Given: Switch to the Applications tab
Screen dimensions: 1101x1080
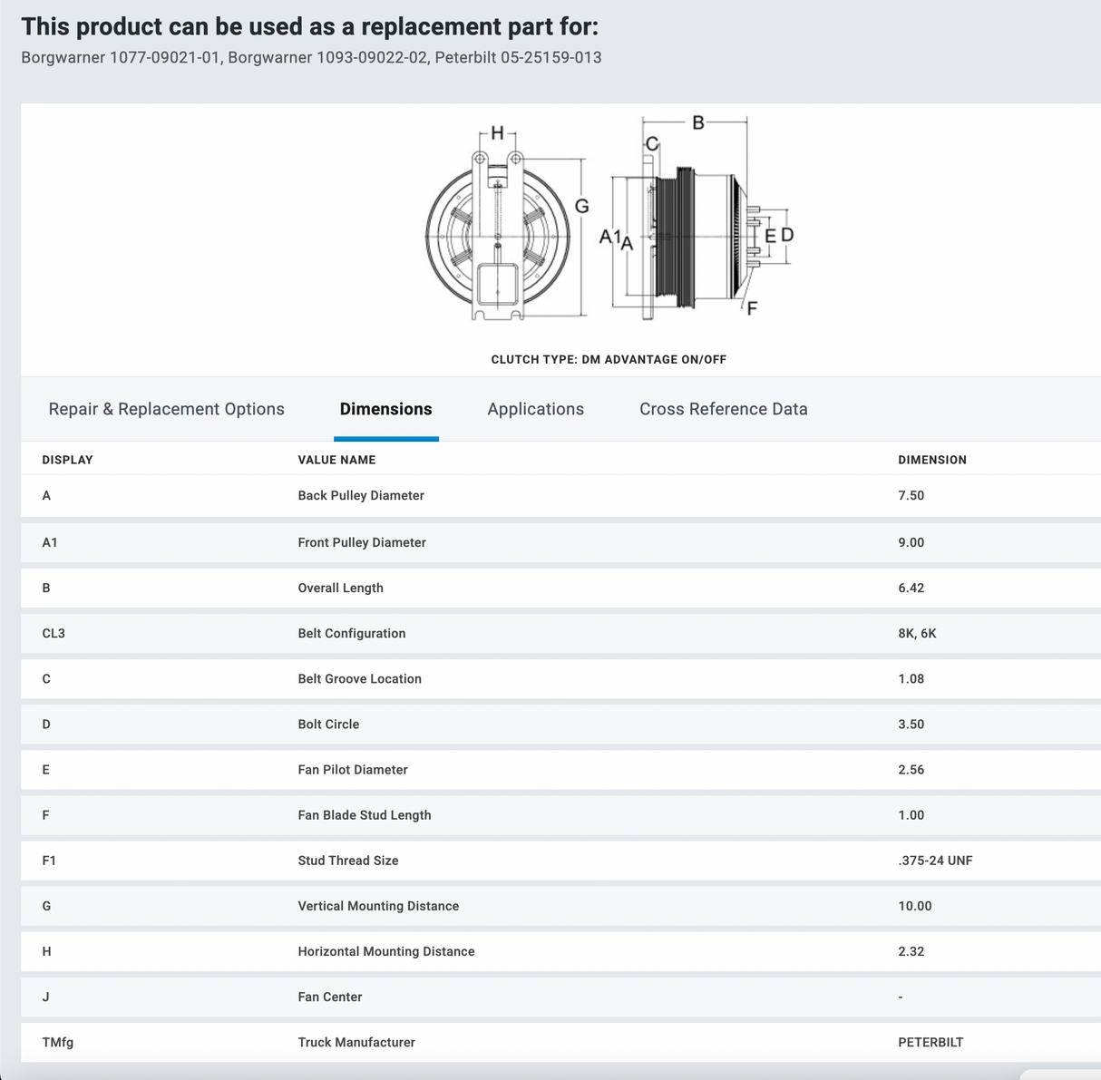Looking at the screenshot, I should pos(535,409).
